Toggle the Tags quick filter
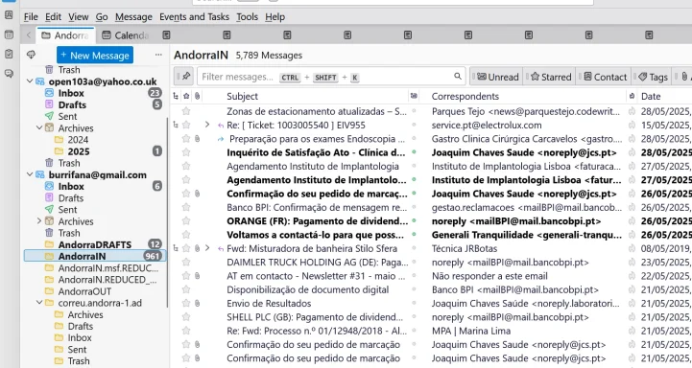Screen dimensions: 692x368 [653, 77]
